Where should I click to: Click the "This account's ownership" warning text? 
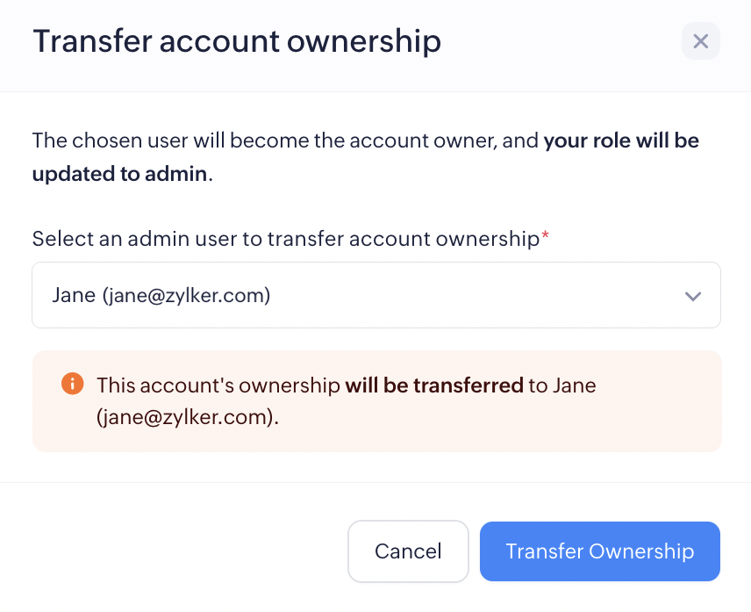(218, 385)
